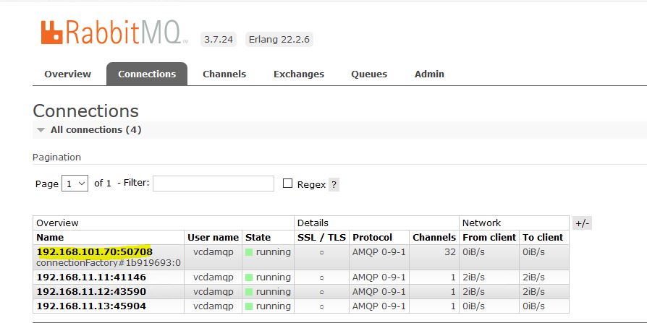Screen dimensions: 647x323
Task: Click the Regex help question mark
Action: (333, 185)
